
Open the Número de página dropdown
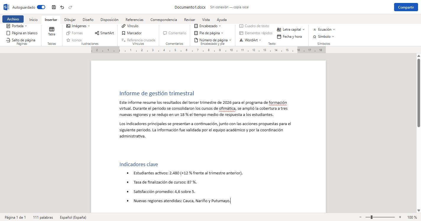[x=213, y=40]
